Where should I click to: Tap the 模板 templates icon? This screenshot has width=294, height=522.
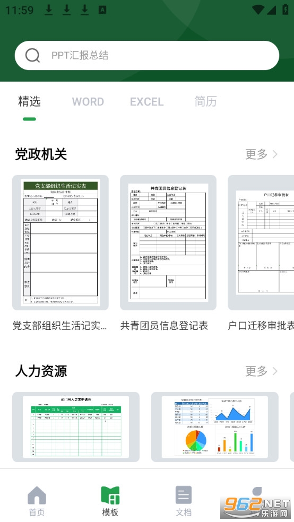(x=110, y=495)
